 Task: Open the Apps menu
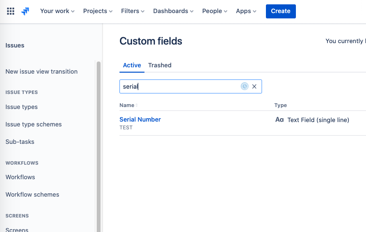[x=246, y=11]
